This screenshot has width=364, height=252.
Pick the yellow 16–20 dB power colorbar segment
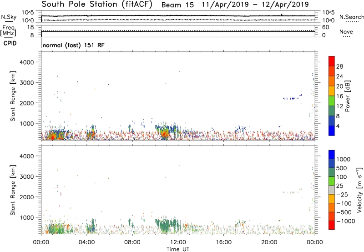click(332, 91)
